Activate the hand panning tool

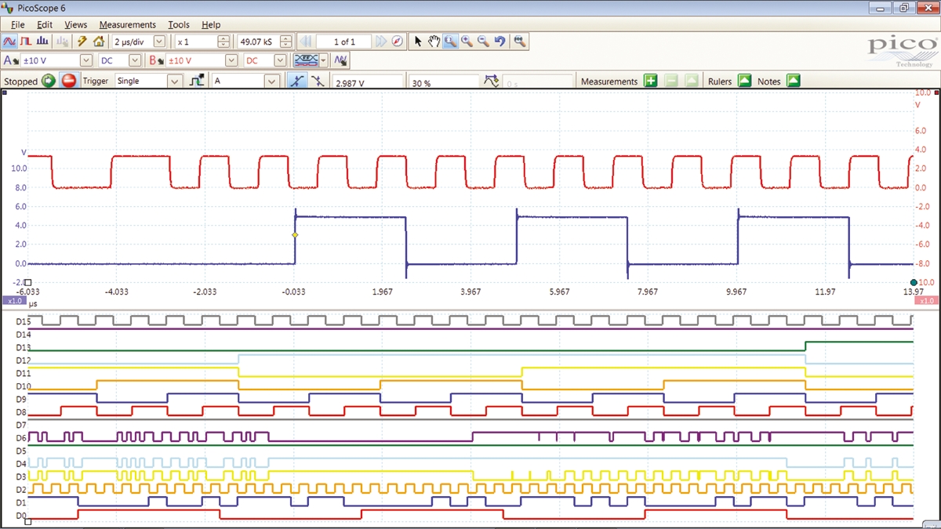(x=434, y=42)
